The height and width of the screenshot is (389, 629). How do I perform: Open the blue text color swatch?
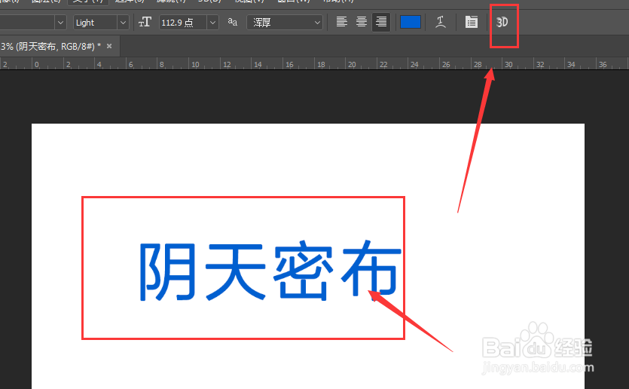pyautogui.click(x=411, y=22)
